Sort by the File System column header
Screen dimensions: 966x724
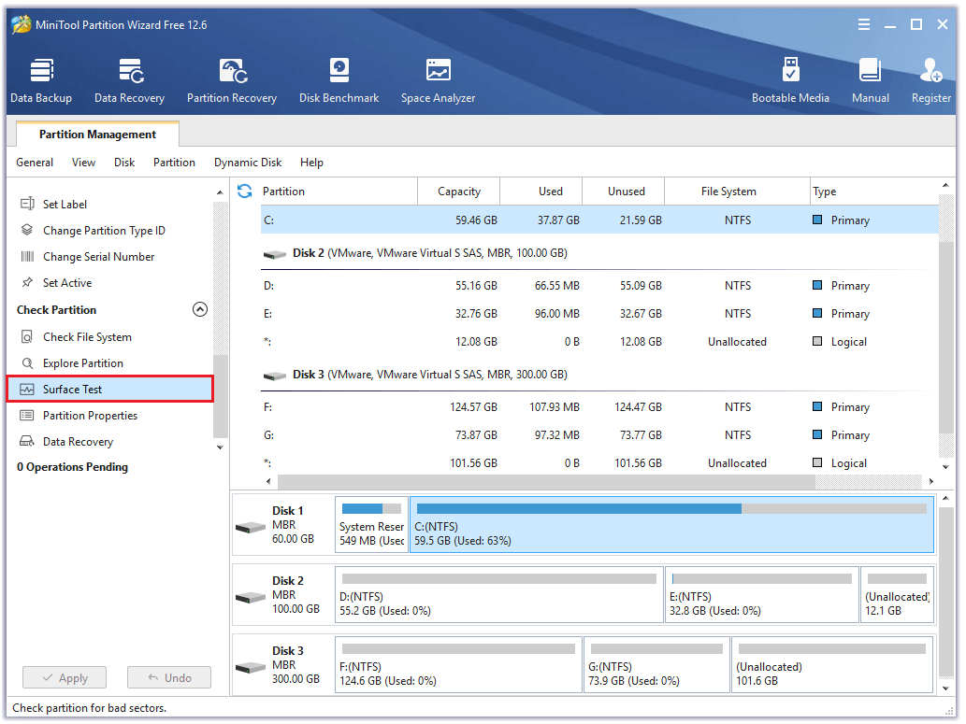(737, 192)
